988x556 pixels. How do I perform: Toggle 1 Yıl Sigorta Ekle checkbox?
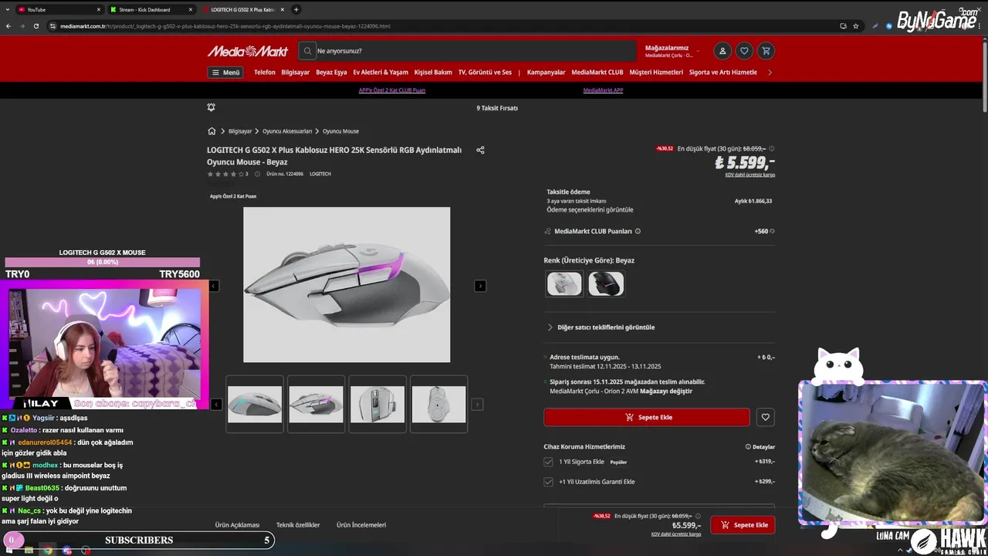point(548,462)
